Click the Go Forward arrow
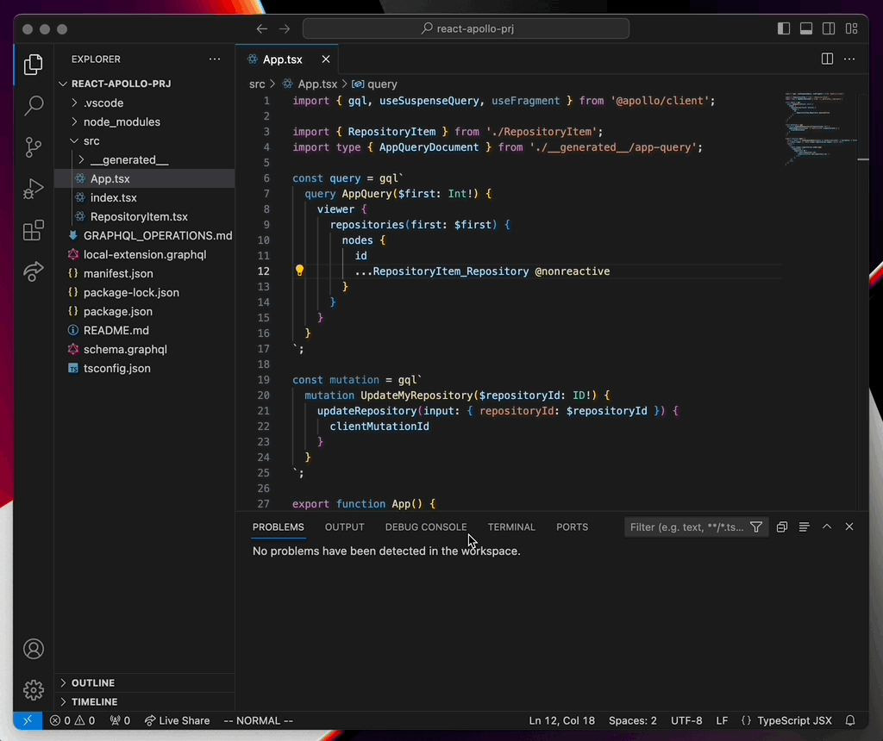Screen dimensions: 883x741 tap(285, 28)
